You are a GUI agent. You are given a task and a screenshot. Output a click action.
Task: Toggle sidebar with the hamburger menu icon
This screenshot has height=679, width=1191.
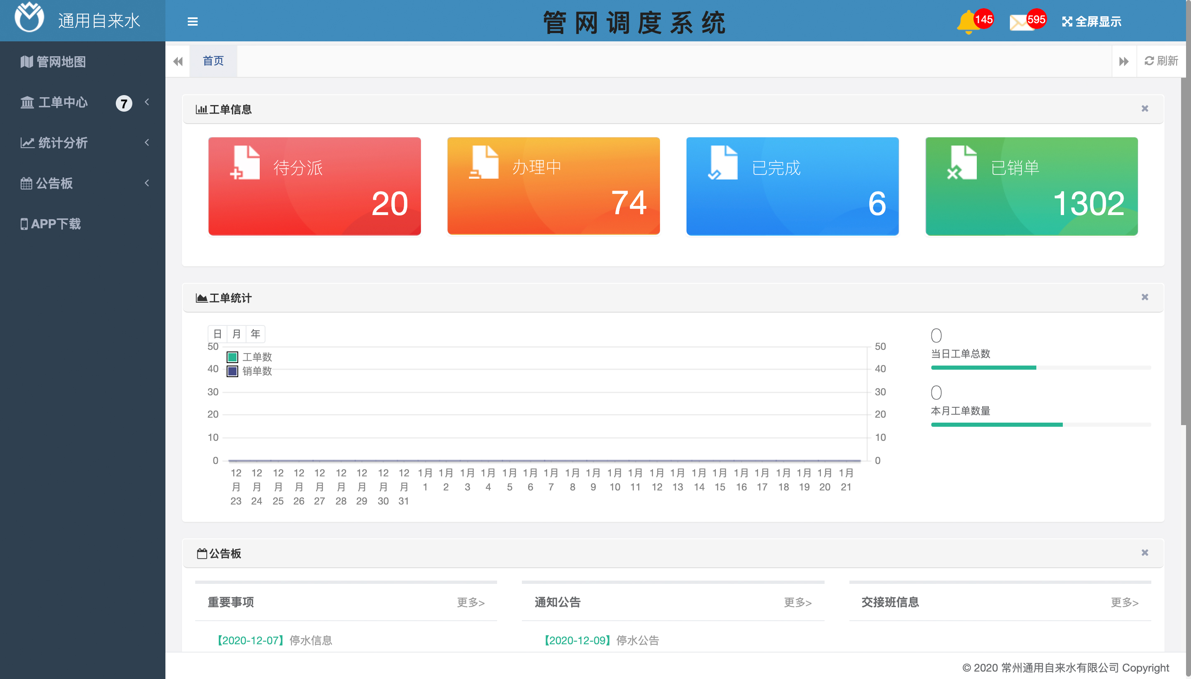[193, 22]
